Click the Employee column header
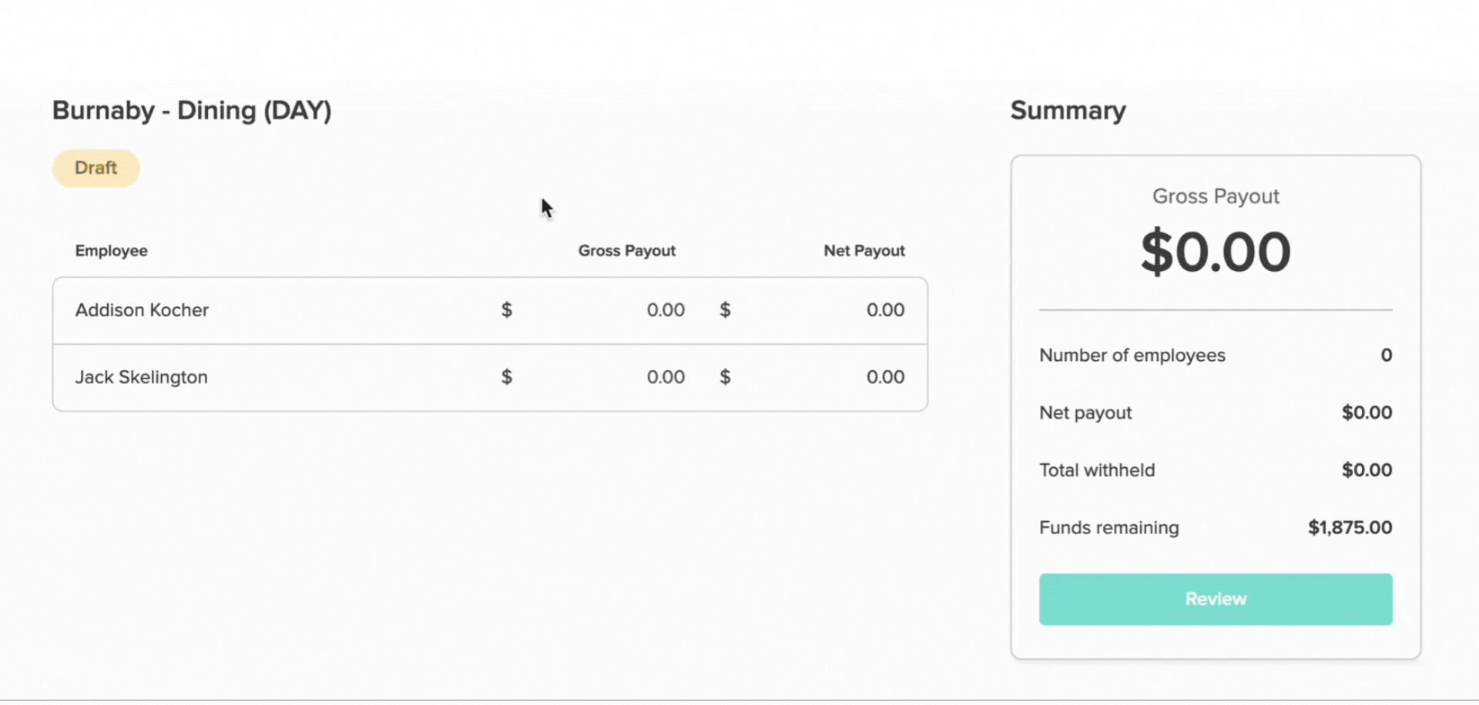The image size is (1479, 705). point(112,251)
